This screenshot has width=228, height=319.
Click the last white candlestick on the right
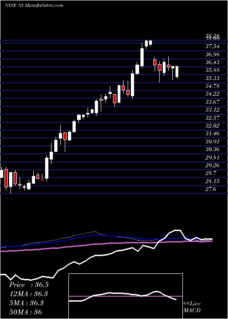[x=177, y=72]
